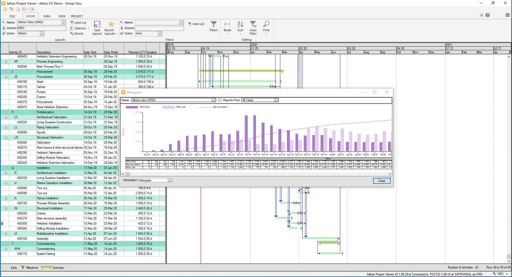Collapse the IN Structural Installation group
The height and width of the screenshot is (277, 512).
6,209
